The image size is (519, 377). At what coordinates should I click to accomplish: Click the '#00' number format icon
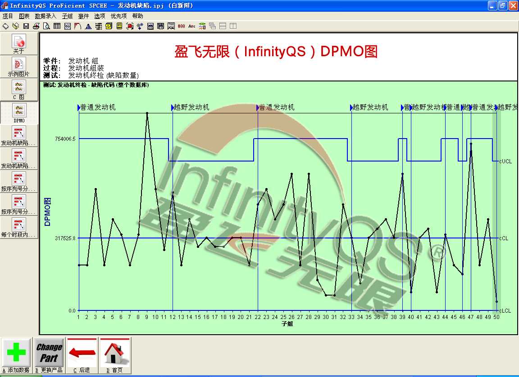point(182,26)
